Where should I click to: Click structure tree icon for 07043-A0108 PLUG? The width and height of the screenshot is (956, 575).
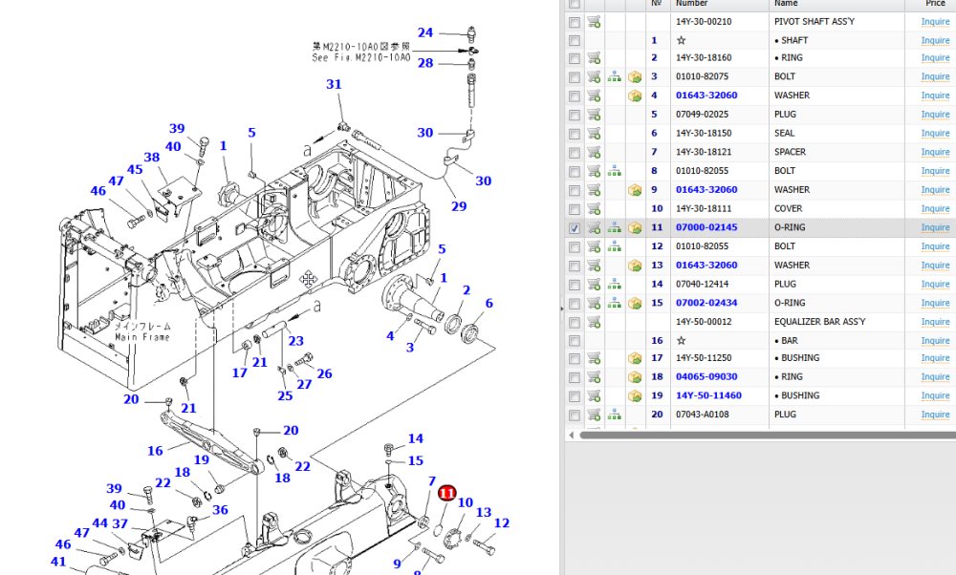(615, 415)
